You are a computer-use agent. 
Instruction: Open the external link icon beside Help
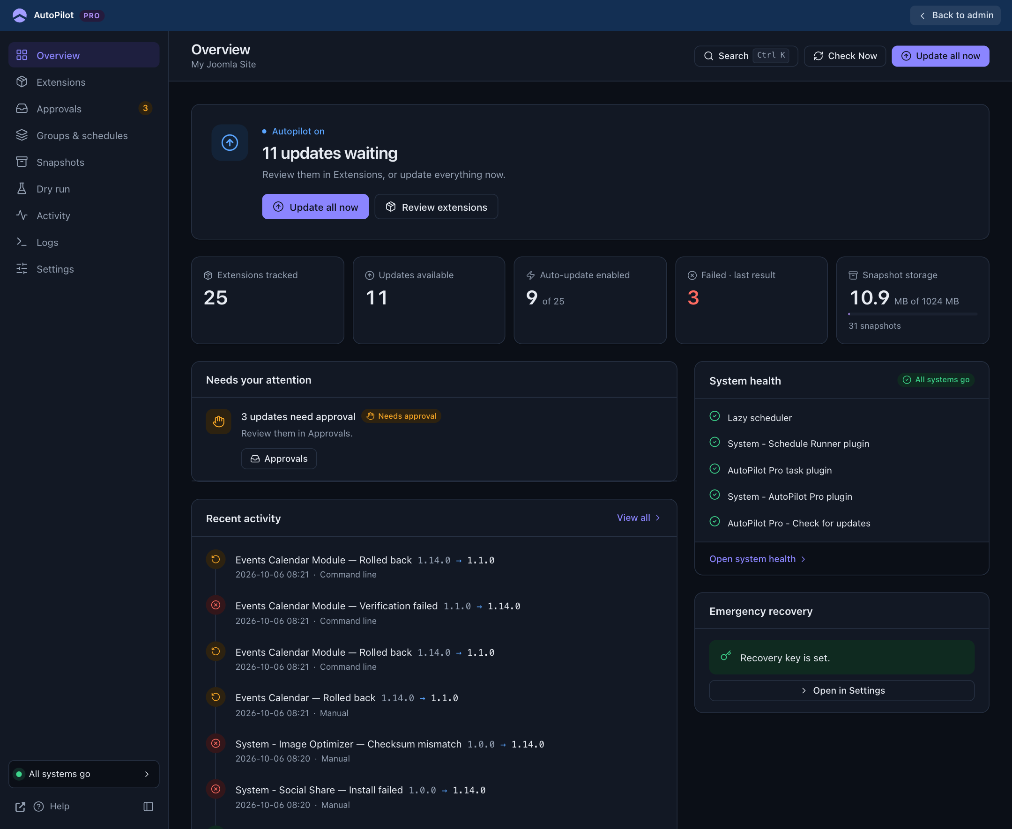20,807
